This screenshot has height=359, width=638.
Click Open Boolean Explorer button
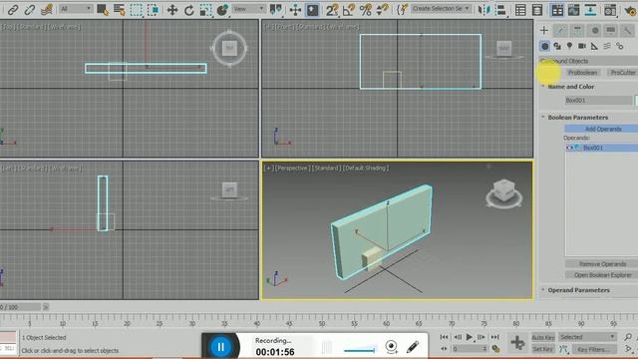coord(602,275)
